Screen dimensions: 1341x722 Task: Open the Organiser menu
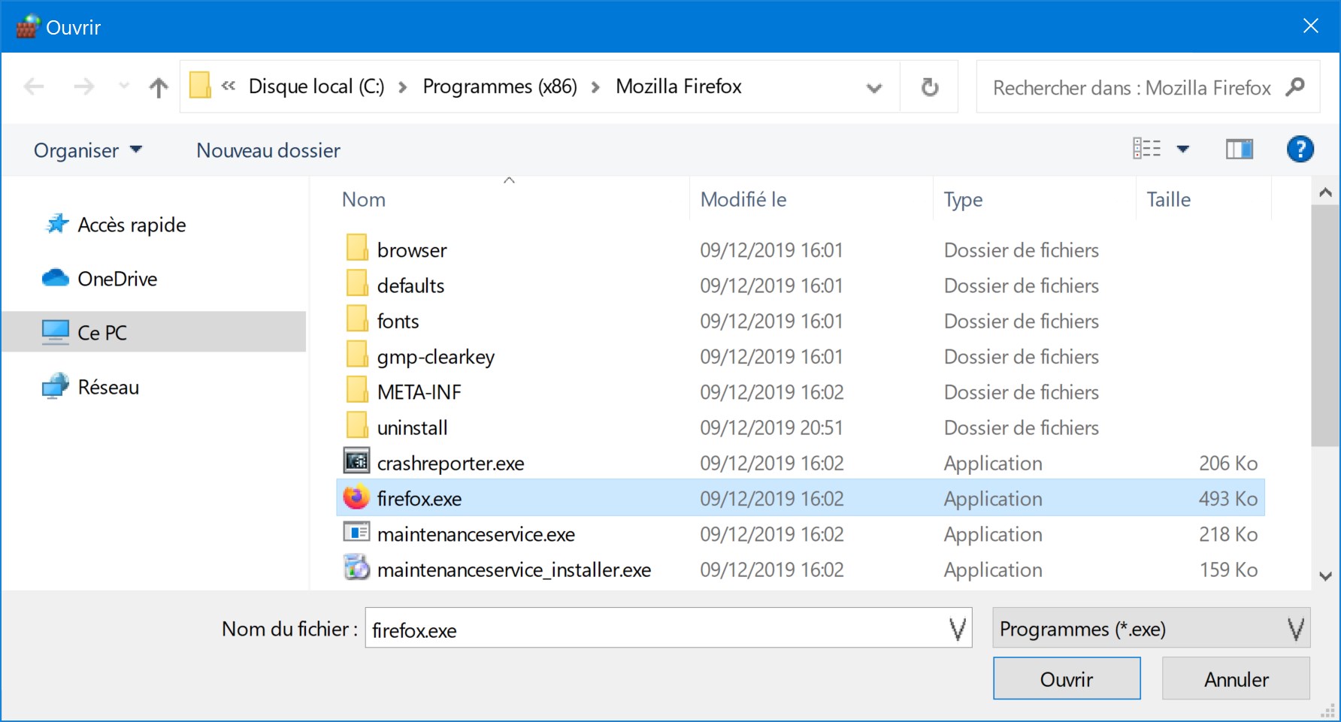point(88,150)
